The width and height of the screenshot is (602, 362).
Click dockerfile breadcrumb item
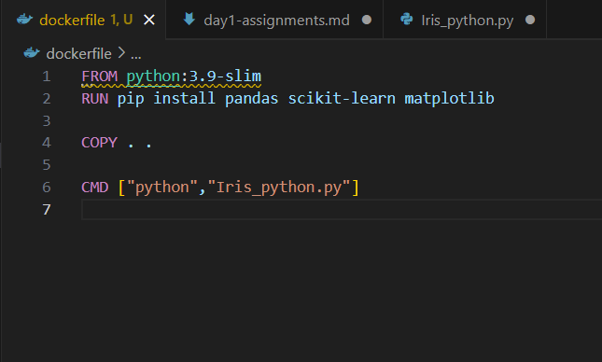[78, 54]
